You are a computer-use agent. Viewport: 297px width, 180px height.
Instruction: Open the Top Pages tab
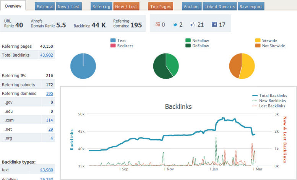[x=161, y=6]
